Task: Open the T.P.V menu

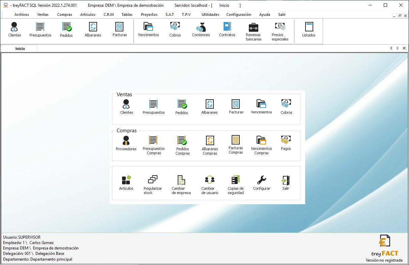Action: coord(186,15)
